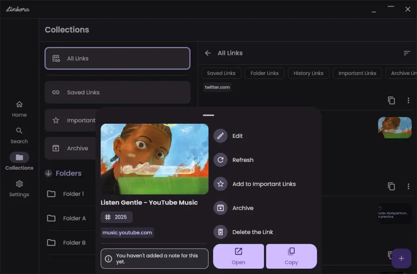Click the star icon to add to Important Links

tap(220, 184)
